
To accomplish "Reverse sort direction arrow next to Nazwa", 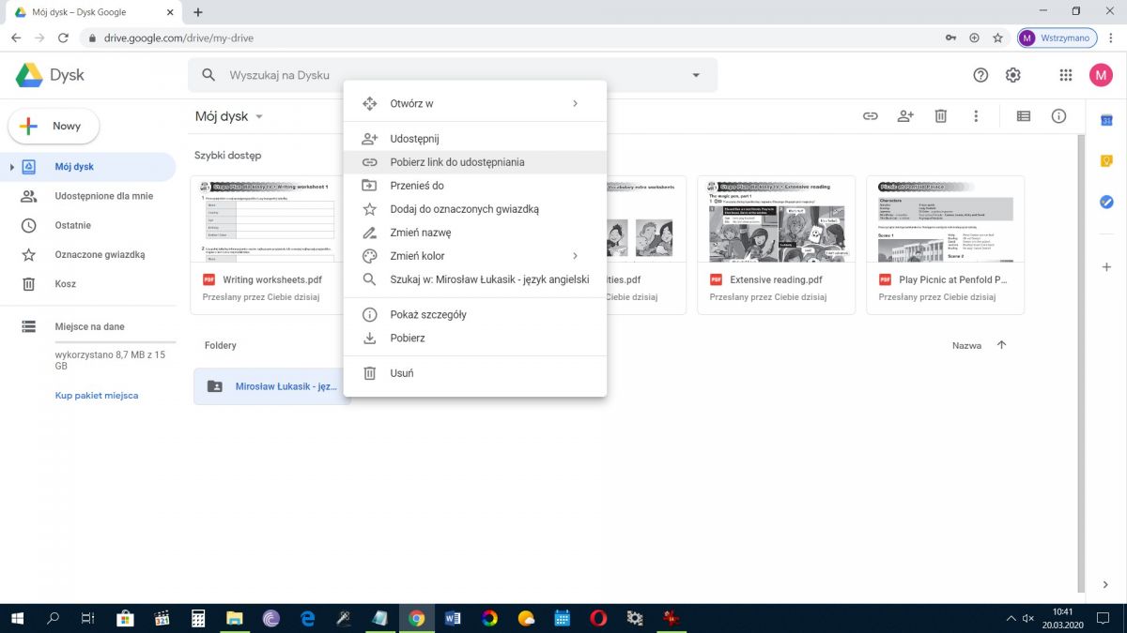I will pyautogui.click(x=1001, y=345).
